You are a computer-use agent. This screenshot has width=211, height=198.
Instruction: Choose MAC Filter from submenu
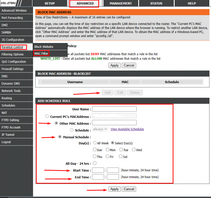[41, 54]
